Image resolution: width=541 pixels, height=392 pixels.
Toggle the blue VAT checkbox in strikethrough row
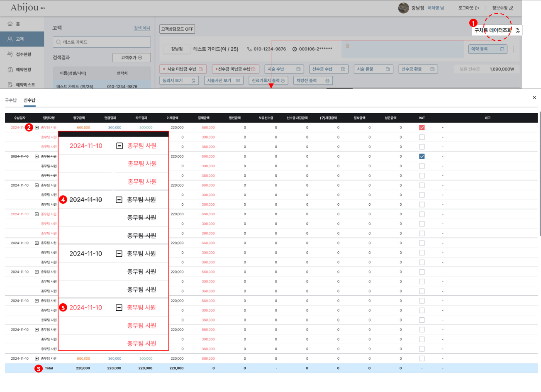[422, 156]
